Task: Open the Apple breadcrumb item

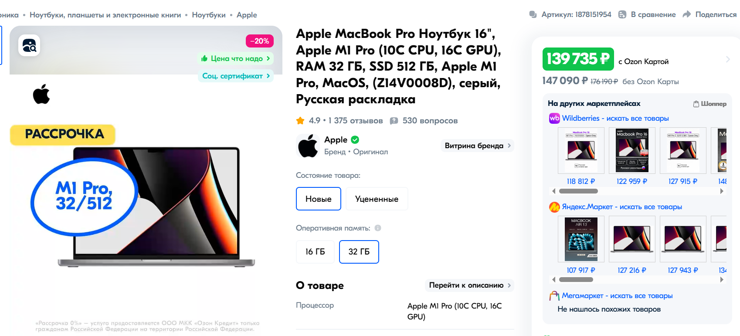Action: tap(247, 15)
